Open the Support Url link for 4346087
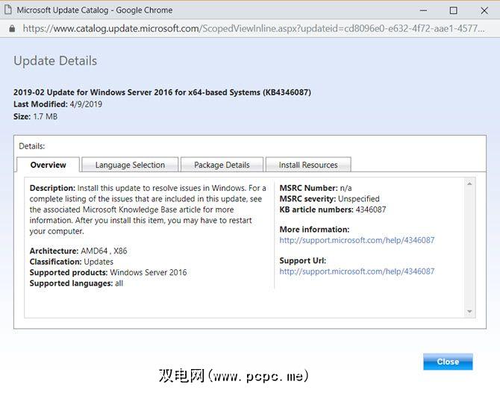 pyautogui.click(x=357, y=271)
